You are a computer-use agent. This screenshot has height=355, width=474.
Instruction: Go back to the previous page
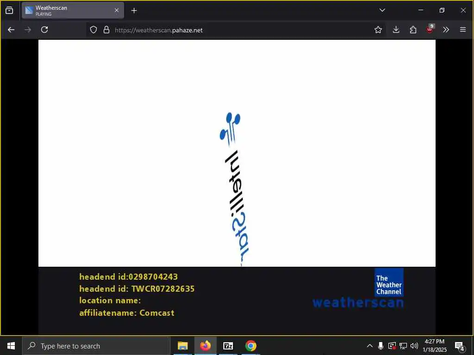coord(11,30)
